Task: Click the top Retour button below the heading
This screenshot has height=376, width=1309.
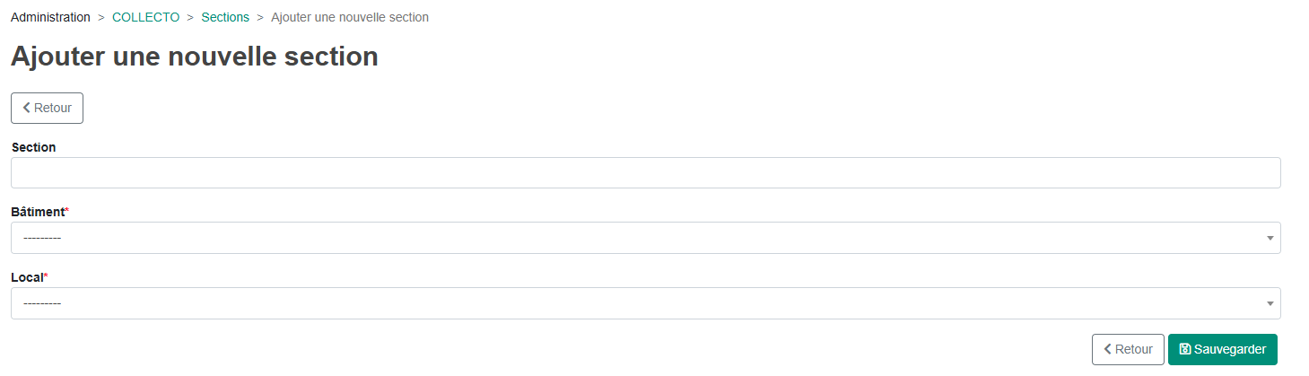Action: 47,108
